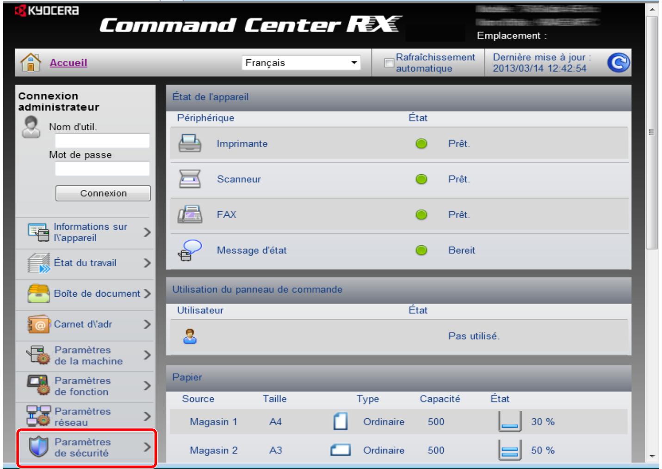Expand Boîte de document chevron
Viewport: 662px width, 469px height.
[147, 293]
